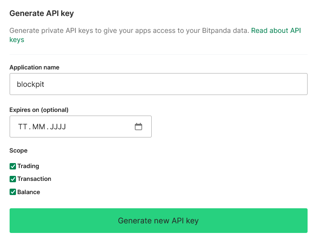
Task: Focus the Application name input field
Action: (158, 84)
